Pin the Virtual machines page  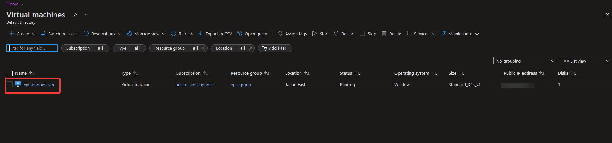pyautogui.click(x=75, y=15)
